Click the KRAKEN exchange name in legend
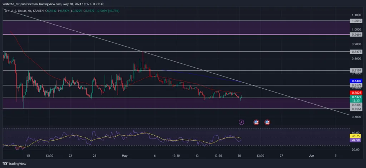 pyautogui.click(x=39, y=11)
